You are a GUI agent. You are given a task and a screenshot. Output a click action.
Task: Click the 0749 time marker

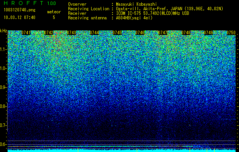[208, 33]
